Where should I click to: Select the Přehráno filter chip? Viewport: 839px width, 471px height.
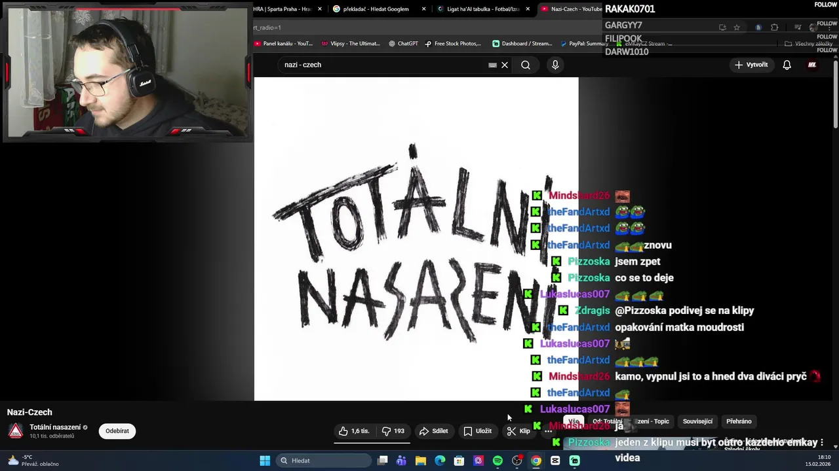(739, 421)
